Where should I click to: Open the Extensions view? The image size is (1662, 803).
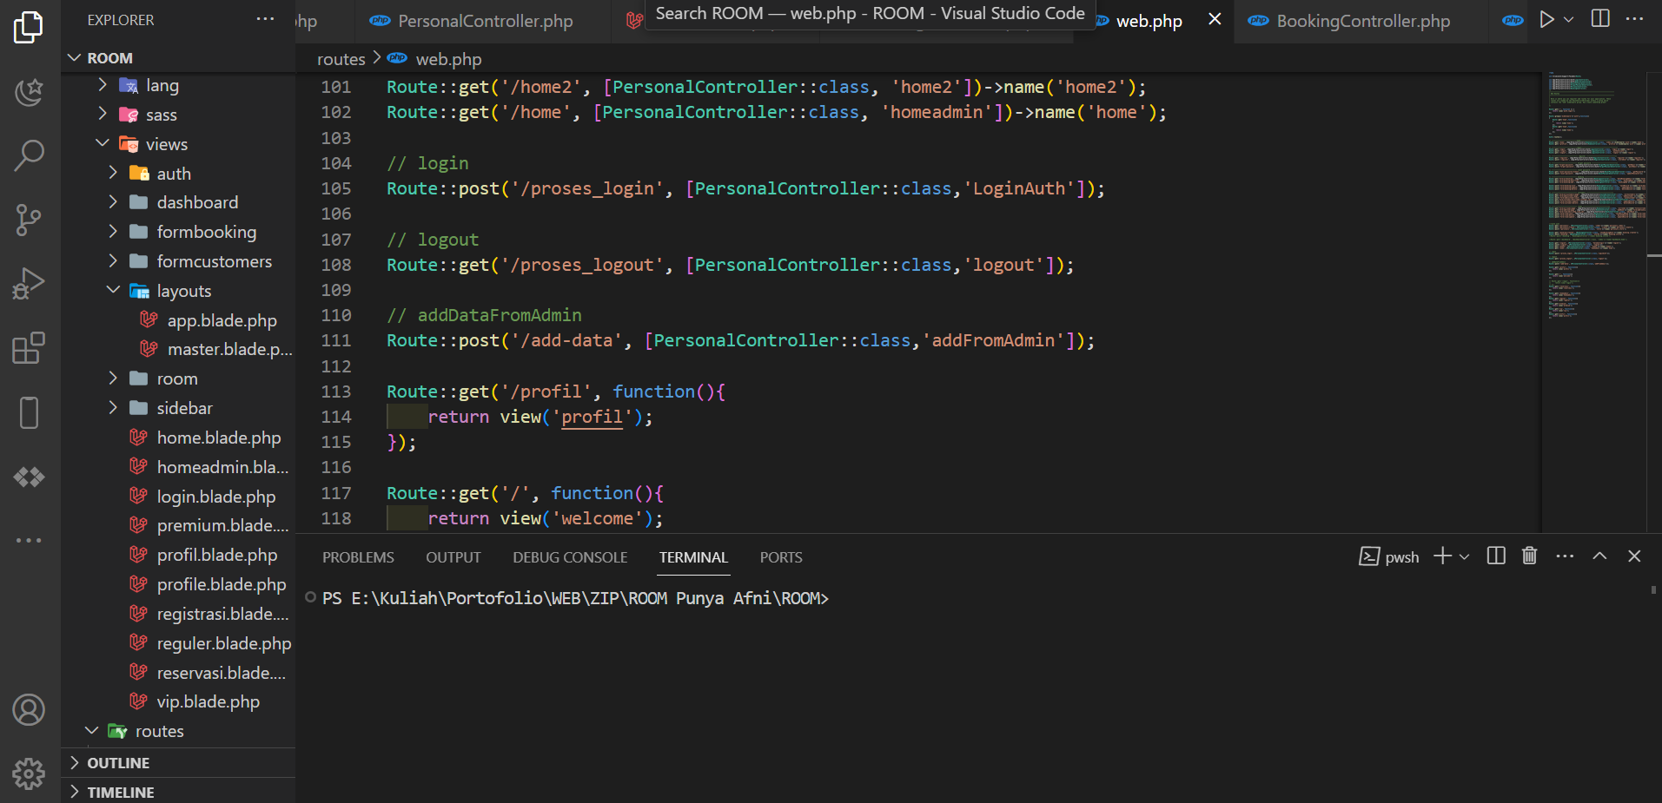click(29, 348)
